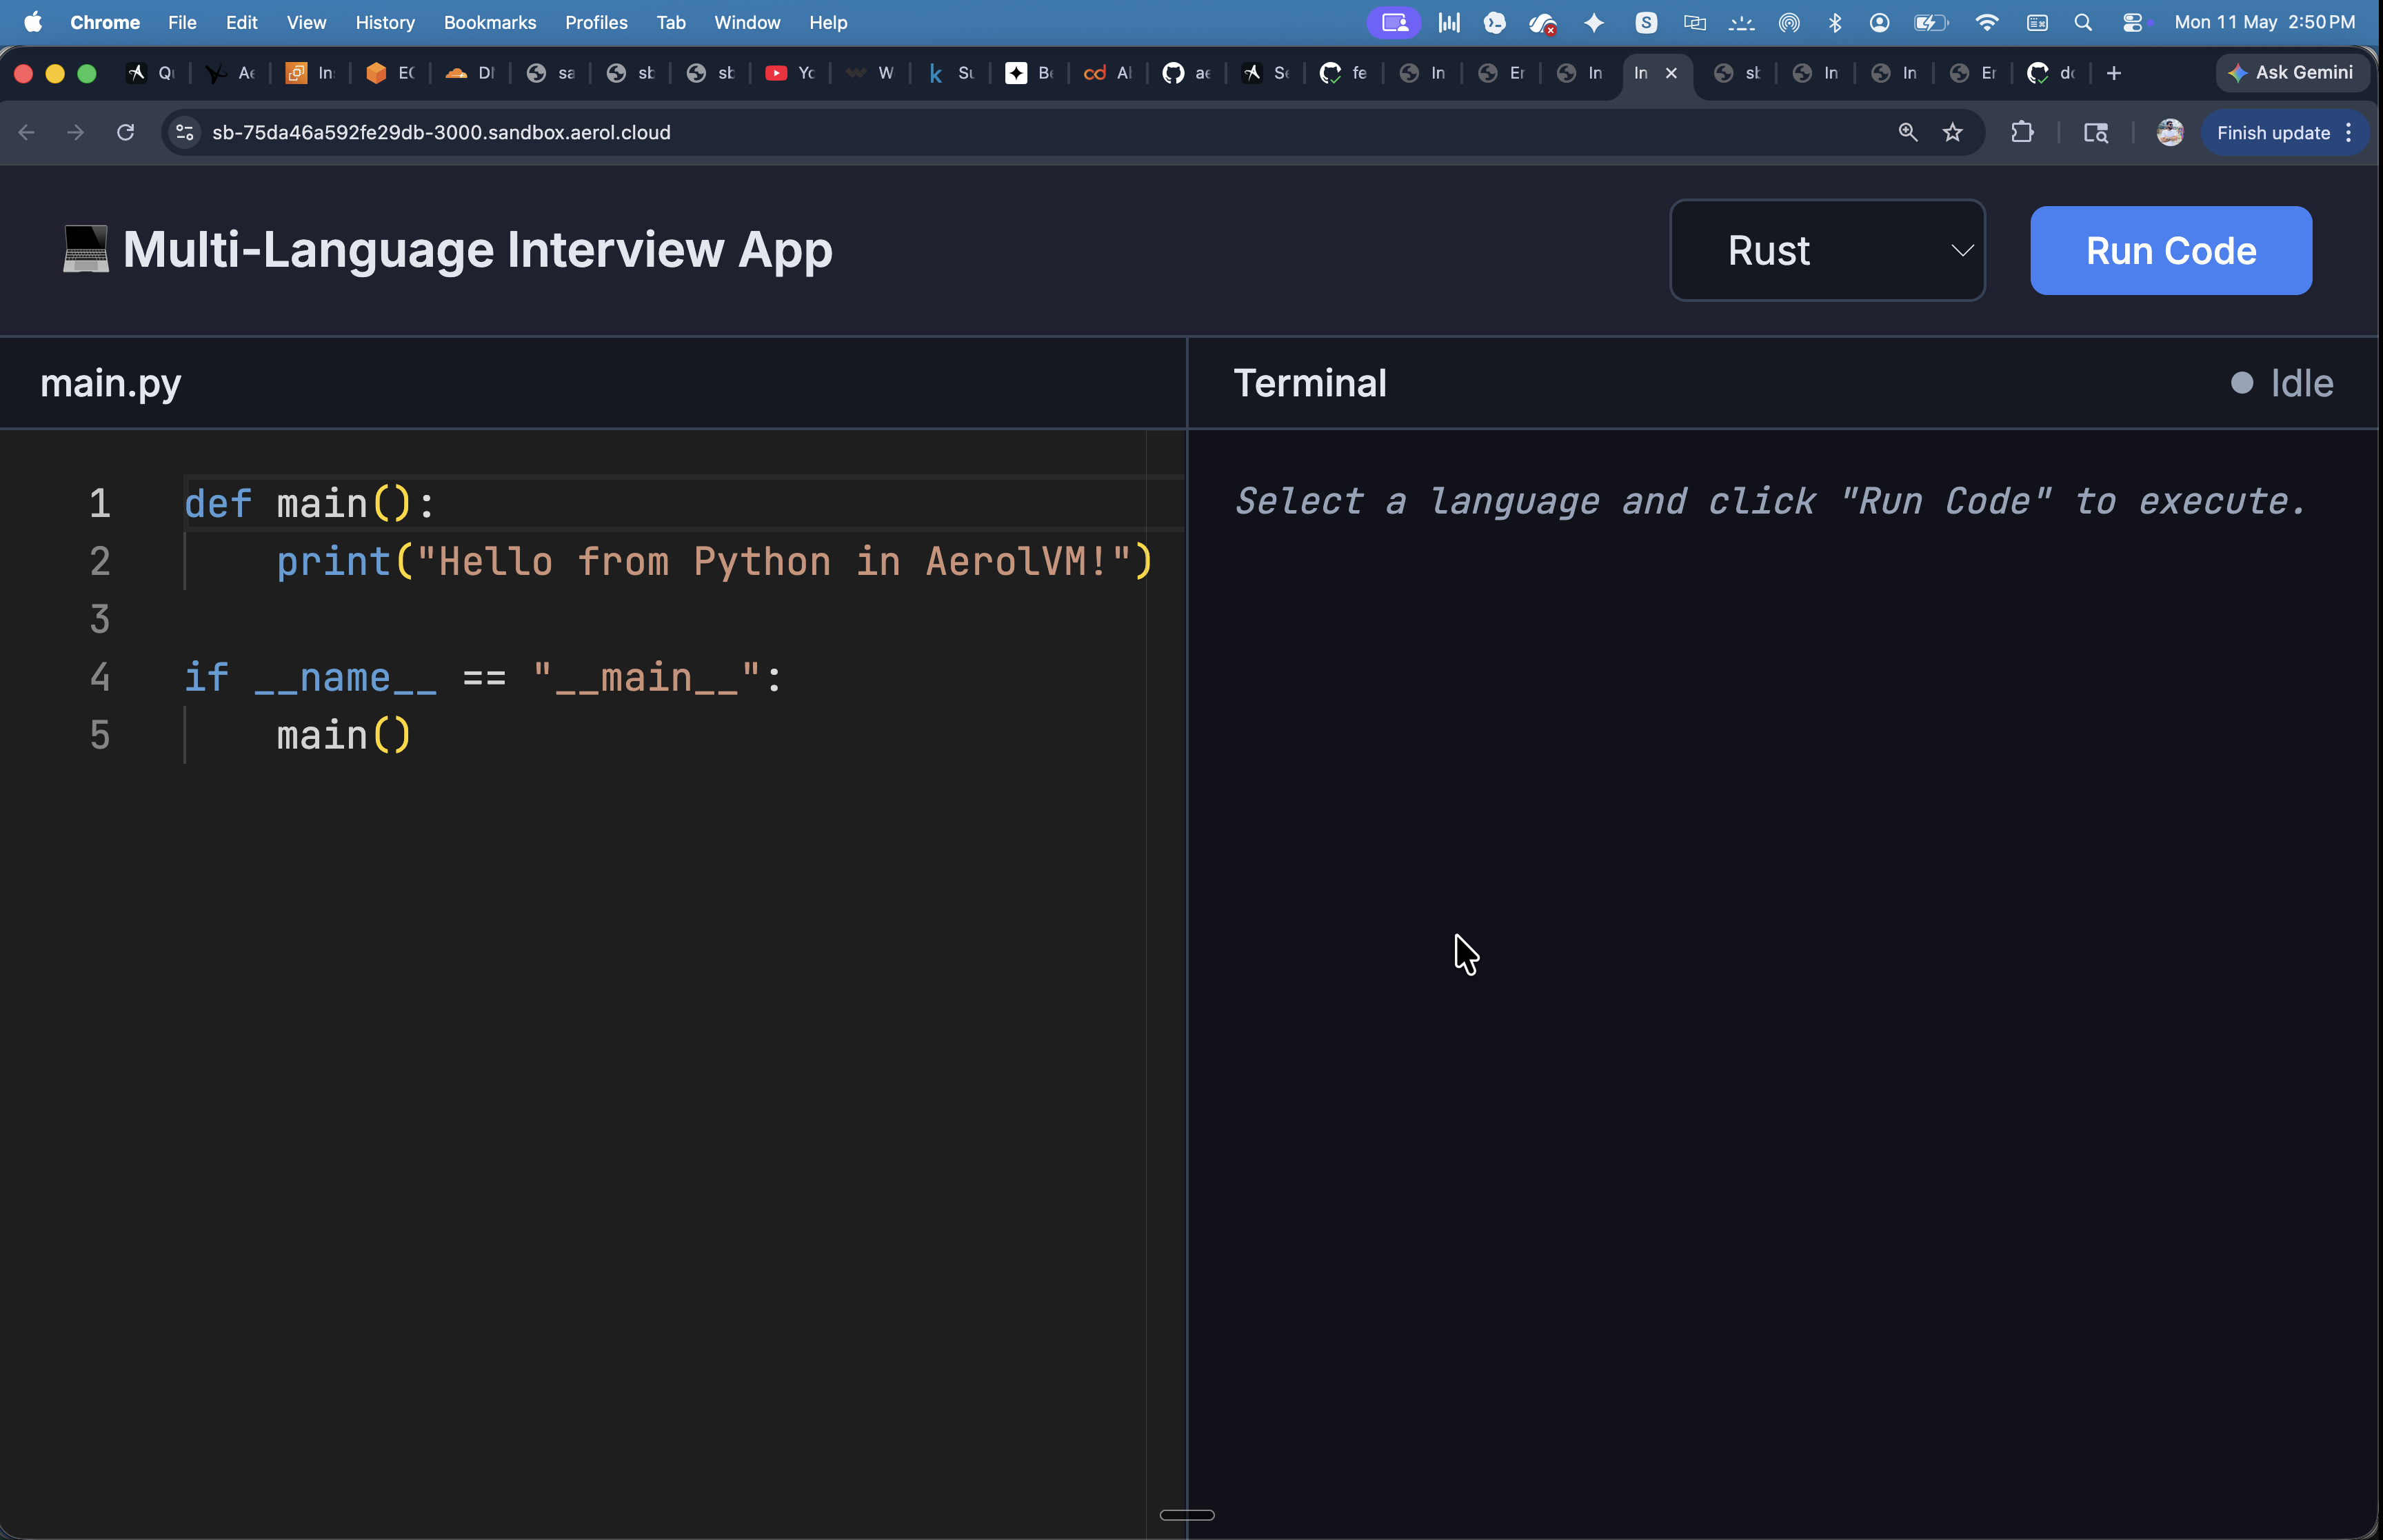Viewport: 2383px width, 1540px height.
Task: Click the AirDrop hotspot menu bar icon
Action: (1789, 22)
